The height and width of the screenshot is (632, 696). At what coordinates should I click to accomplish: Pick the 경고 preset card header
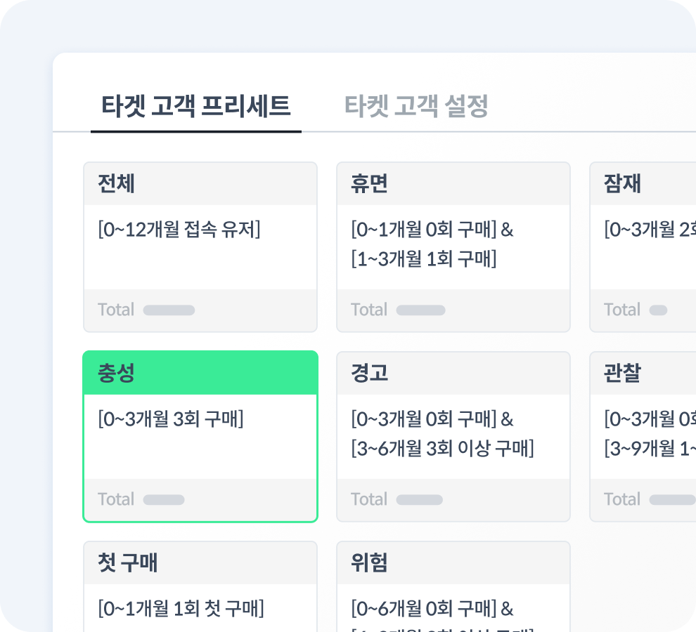tap(453, 374)
